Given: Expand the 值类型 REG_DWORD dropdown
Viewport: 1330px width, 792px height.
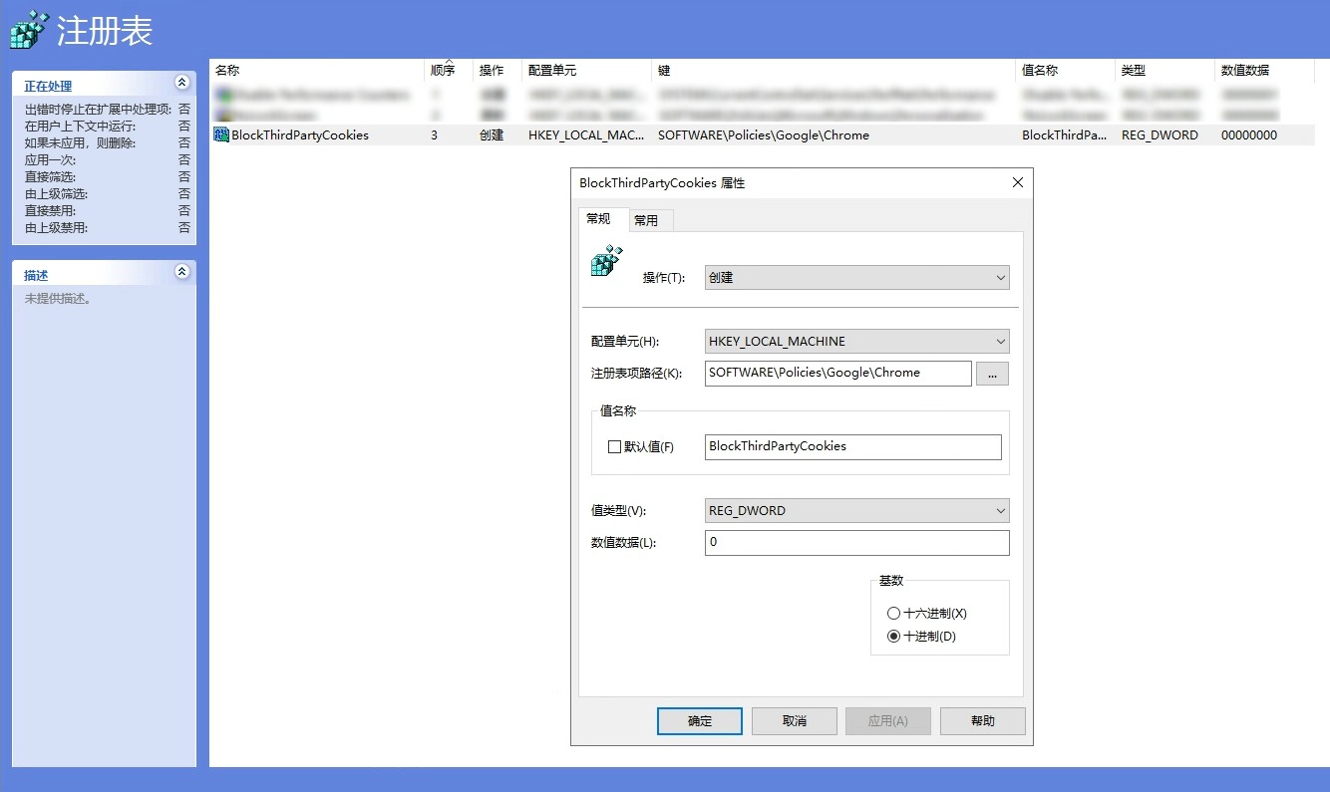Looking at the screenshot, I should pos(856,511).
